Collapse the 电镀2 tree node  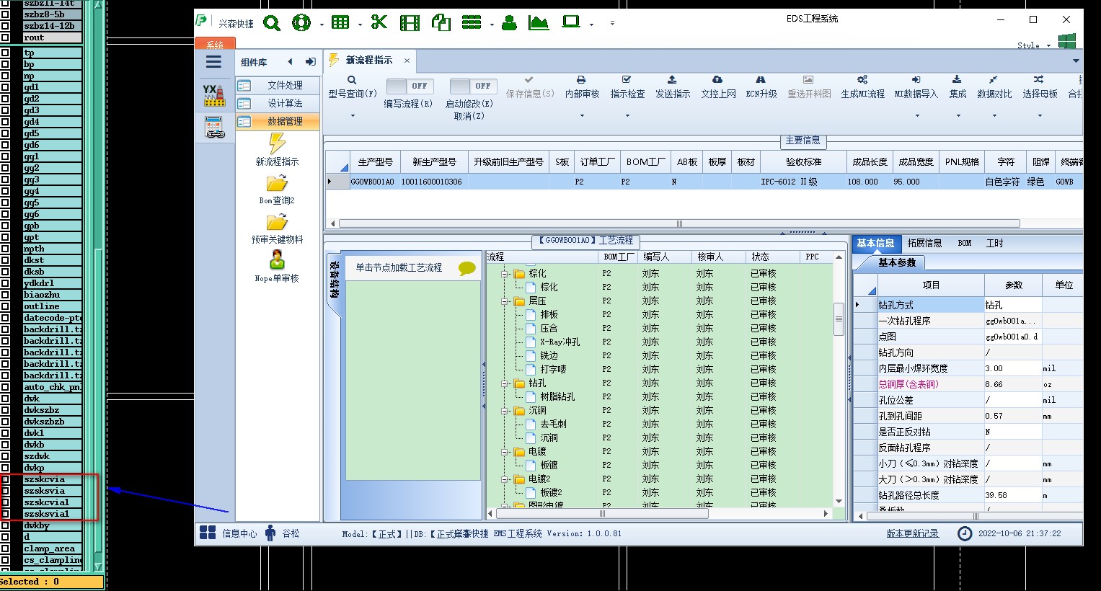coord(505,479)
